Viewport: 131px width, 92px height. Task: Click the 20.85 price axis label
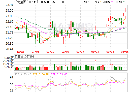(x=10, y=44)
